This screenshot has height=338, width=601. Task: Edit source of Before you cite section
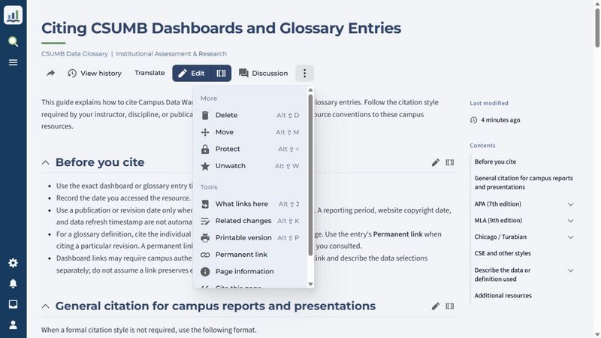tap(449, 162)
